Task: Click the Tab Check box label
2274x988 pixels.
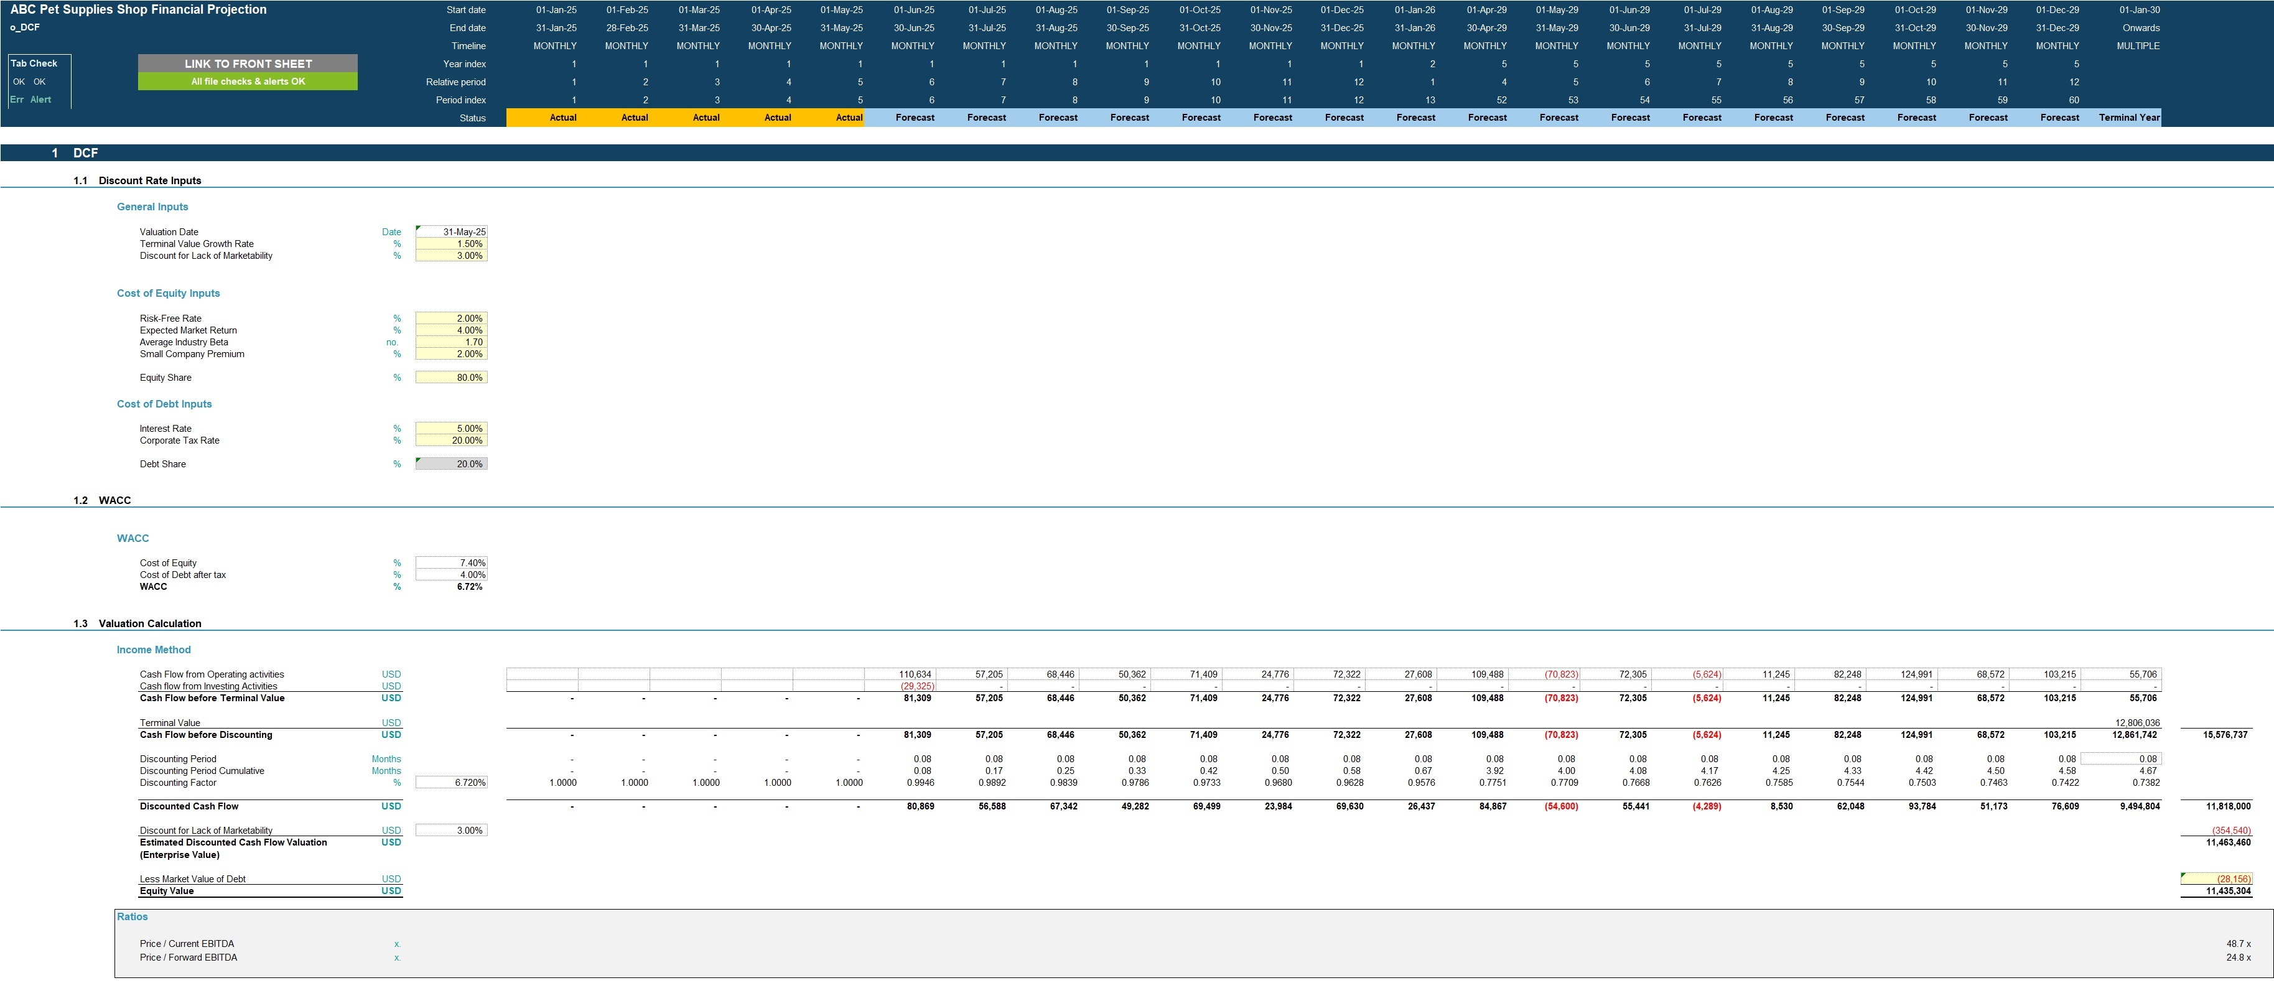Action: (34, 63)
